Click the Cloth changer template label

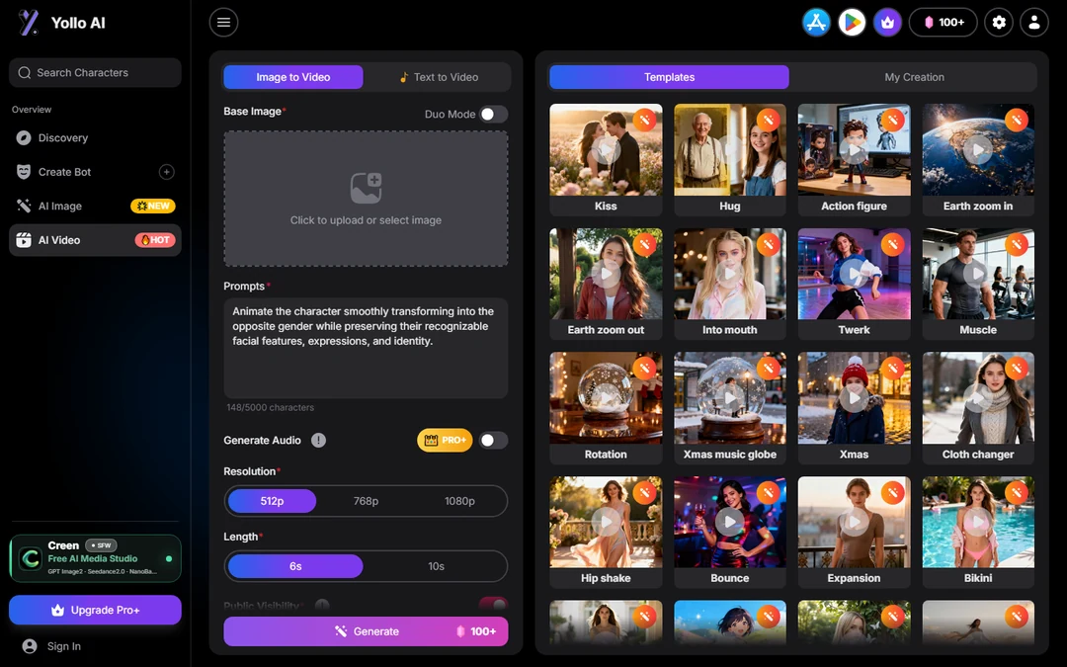(978, 455)
